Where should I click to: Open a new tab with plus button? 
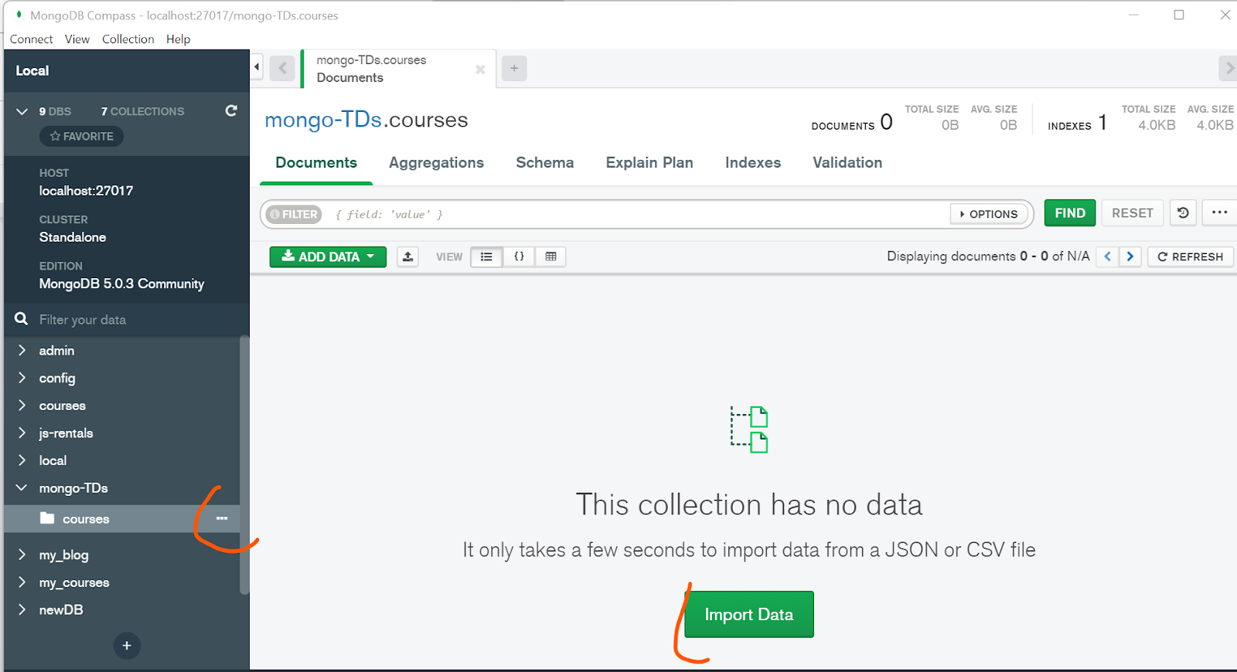pos(514,69)
